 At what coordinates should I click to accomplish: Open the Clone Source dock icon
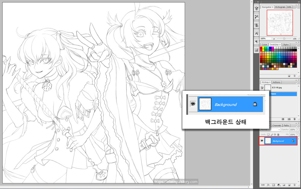click(256, 25)
